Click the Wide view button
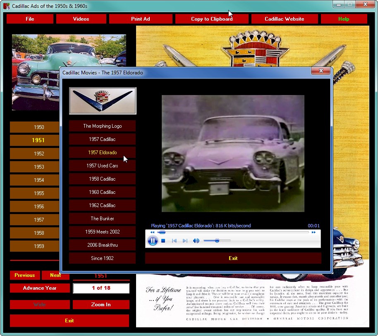The image size is (378, 336). (x=40, y=305)
